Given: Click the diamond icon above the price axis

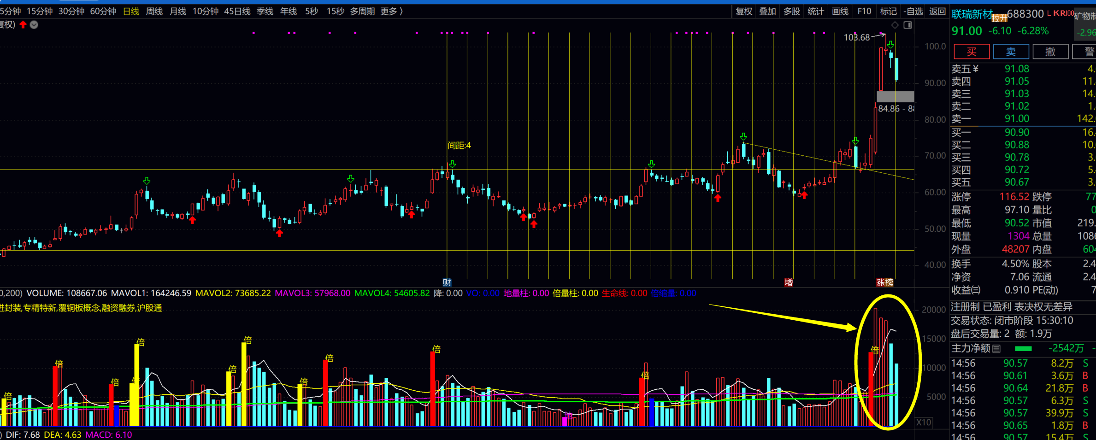Looking at the screenshot, I should 895,25.
